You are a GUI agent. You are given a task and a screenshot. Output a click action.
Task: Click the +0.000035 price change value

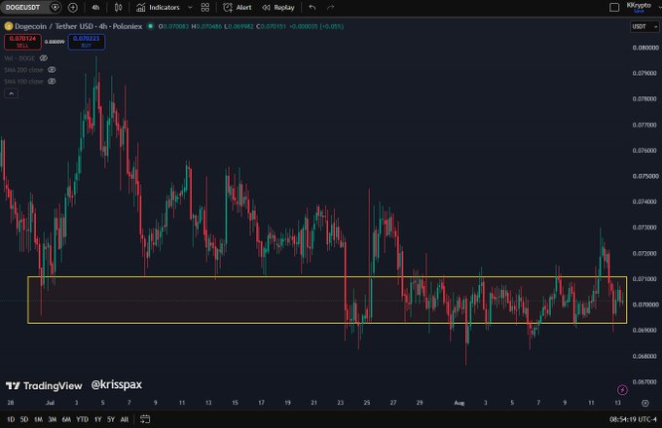(303, 26)
